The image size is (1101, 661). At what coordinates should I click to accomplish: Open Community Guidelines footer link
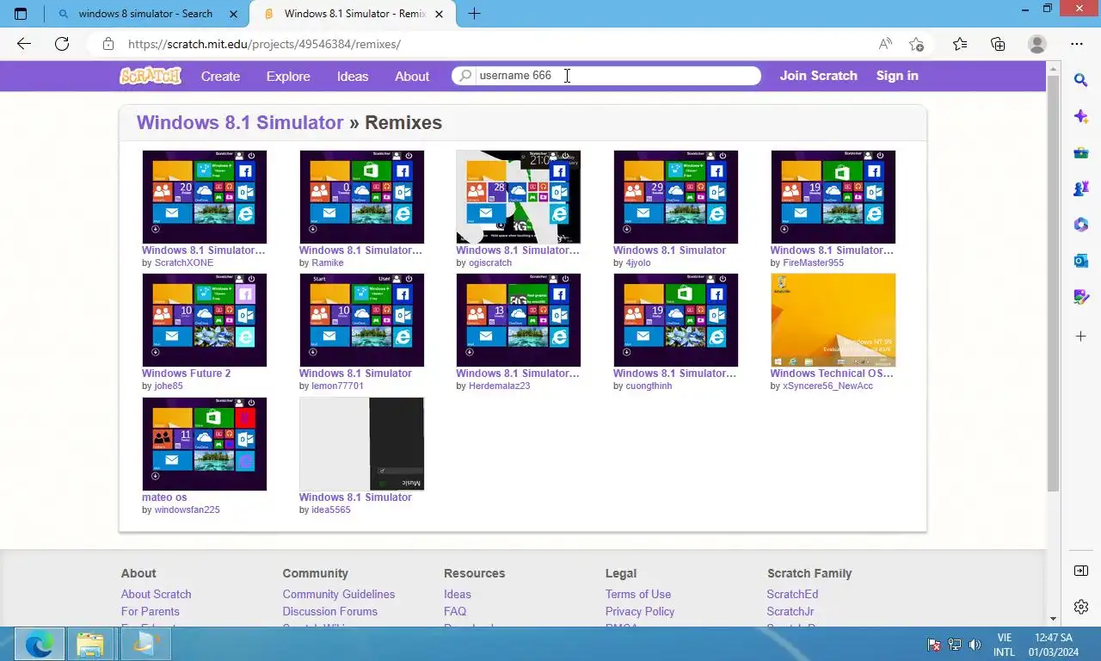[x=339, y=594]
